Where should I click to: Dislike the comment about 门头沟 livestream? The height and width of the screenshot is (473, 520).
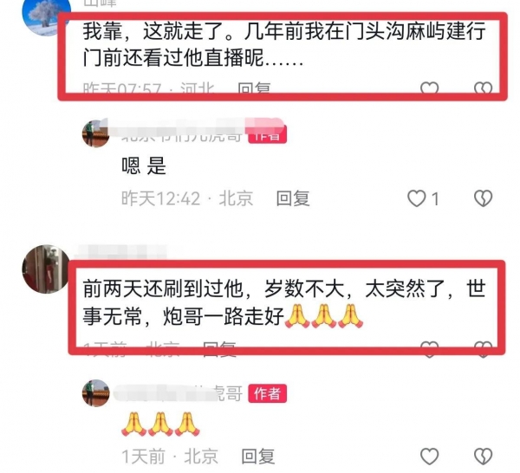click(484, 87)
